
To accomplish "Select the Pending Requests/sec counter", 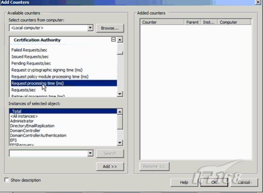I will (31, 63).
